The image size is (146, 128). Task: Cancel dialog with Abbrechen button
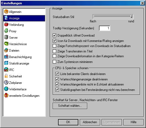point(90,122)
